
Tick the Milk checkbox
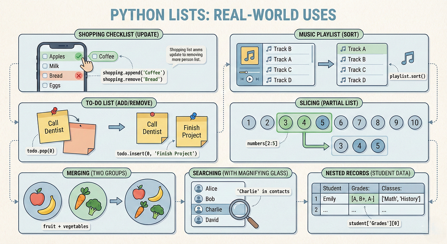[45, 66]
